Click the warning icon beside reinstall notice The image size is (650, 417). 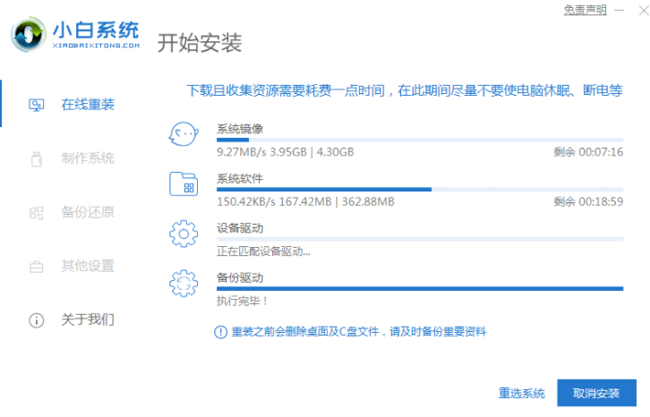click(x=221, y=332)
